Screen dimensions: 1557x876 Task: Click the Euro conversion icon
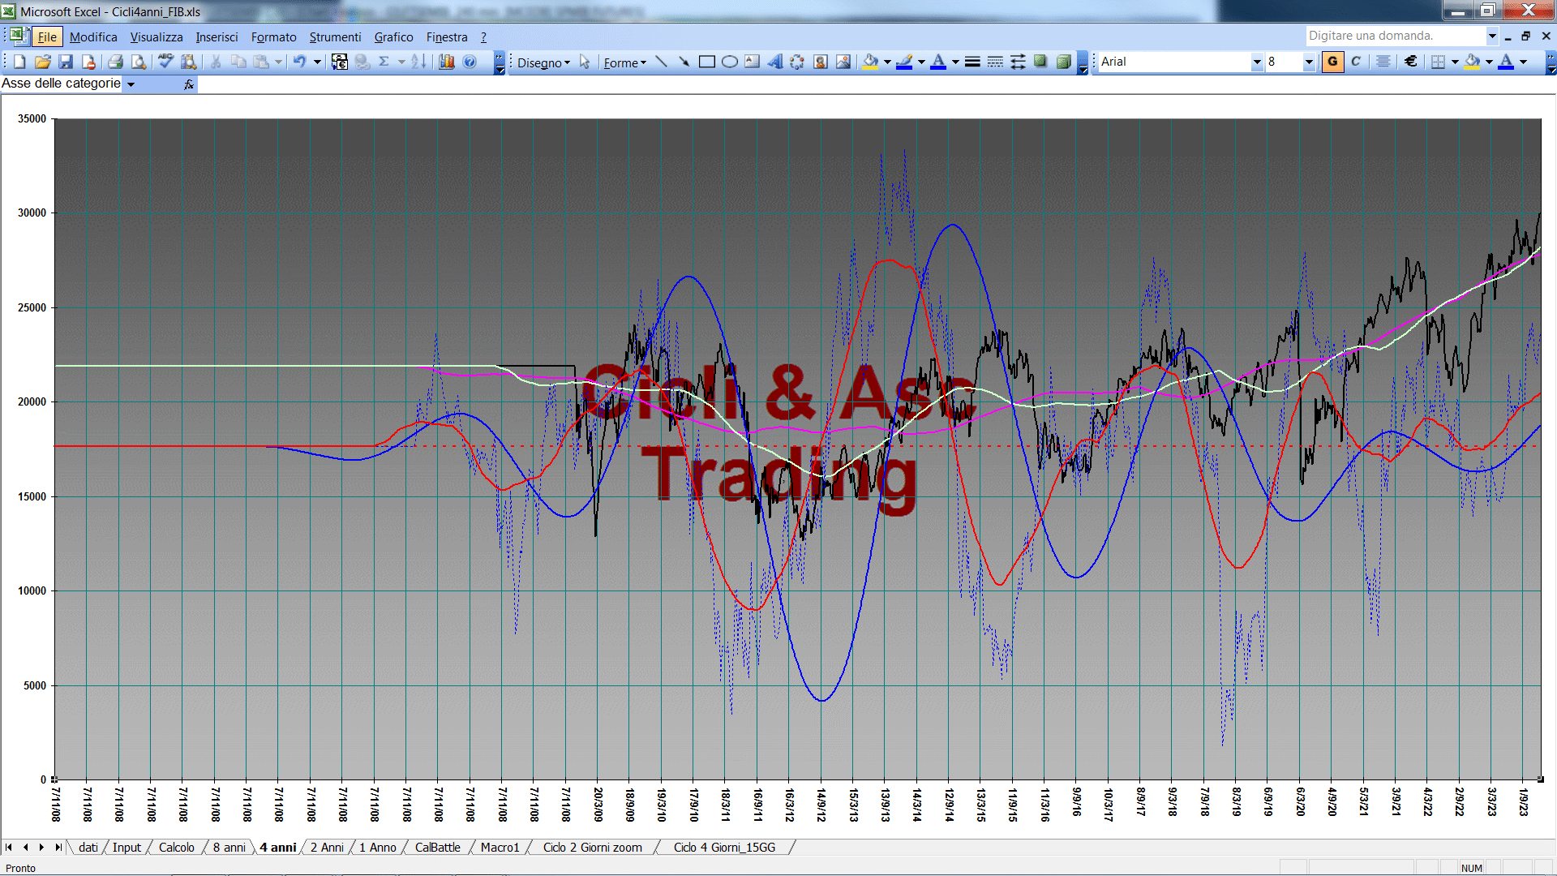point(340,62)
